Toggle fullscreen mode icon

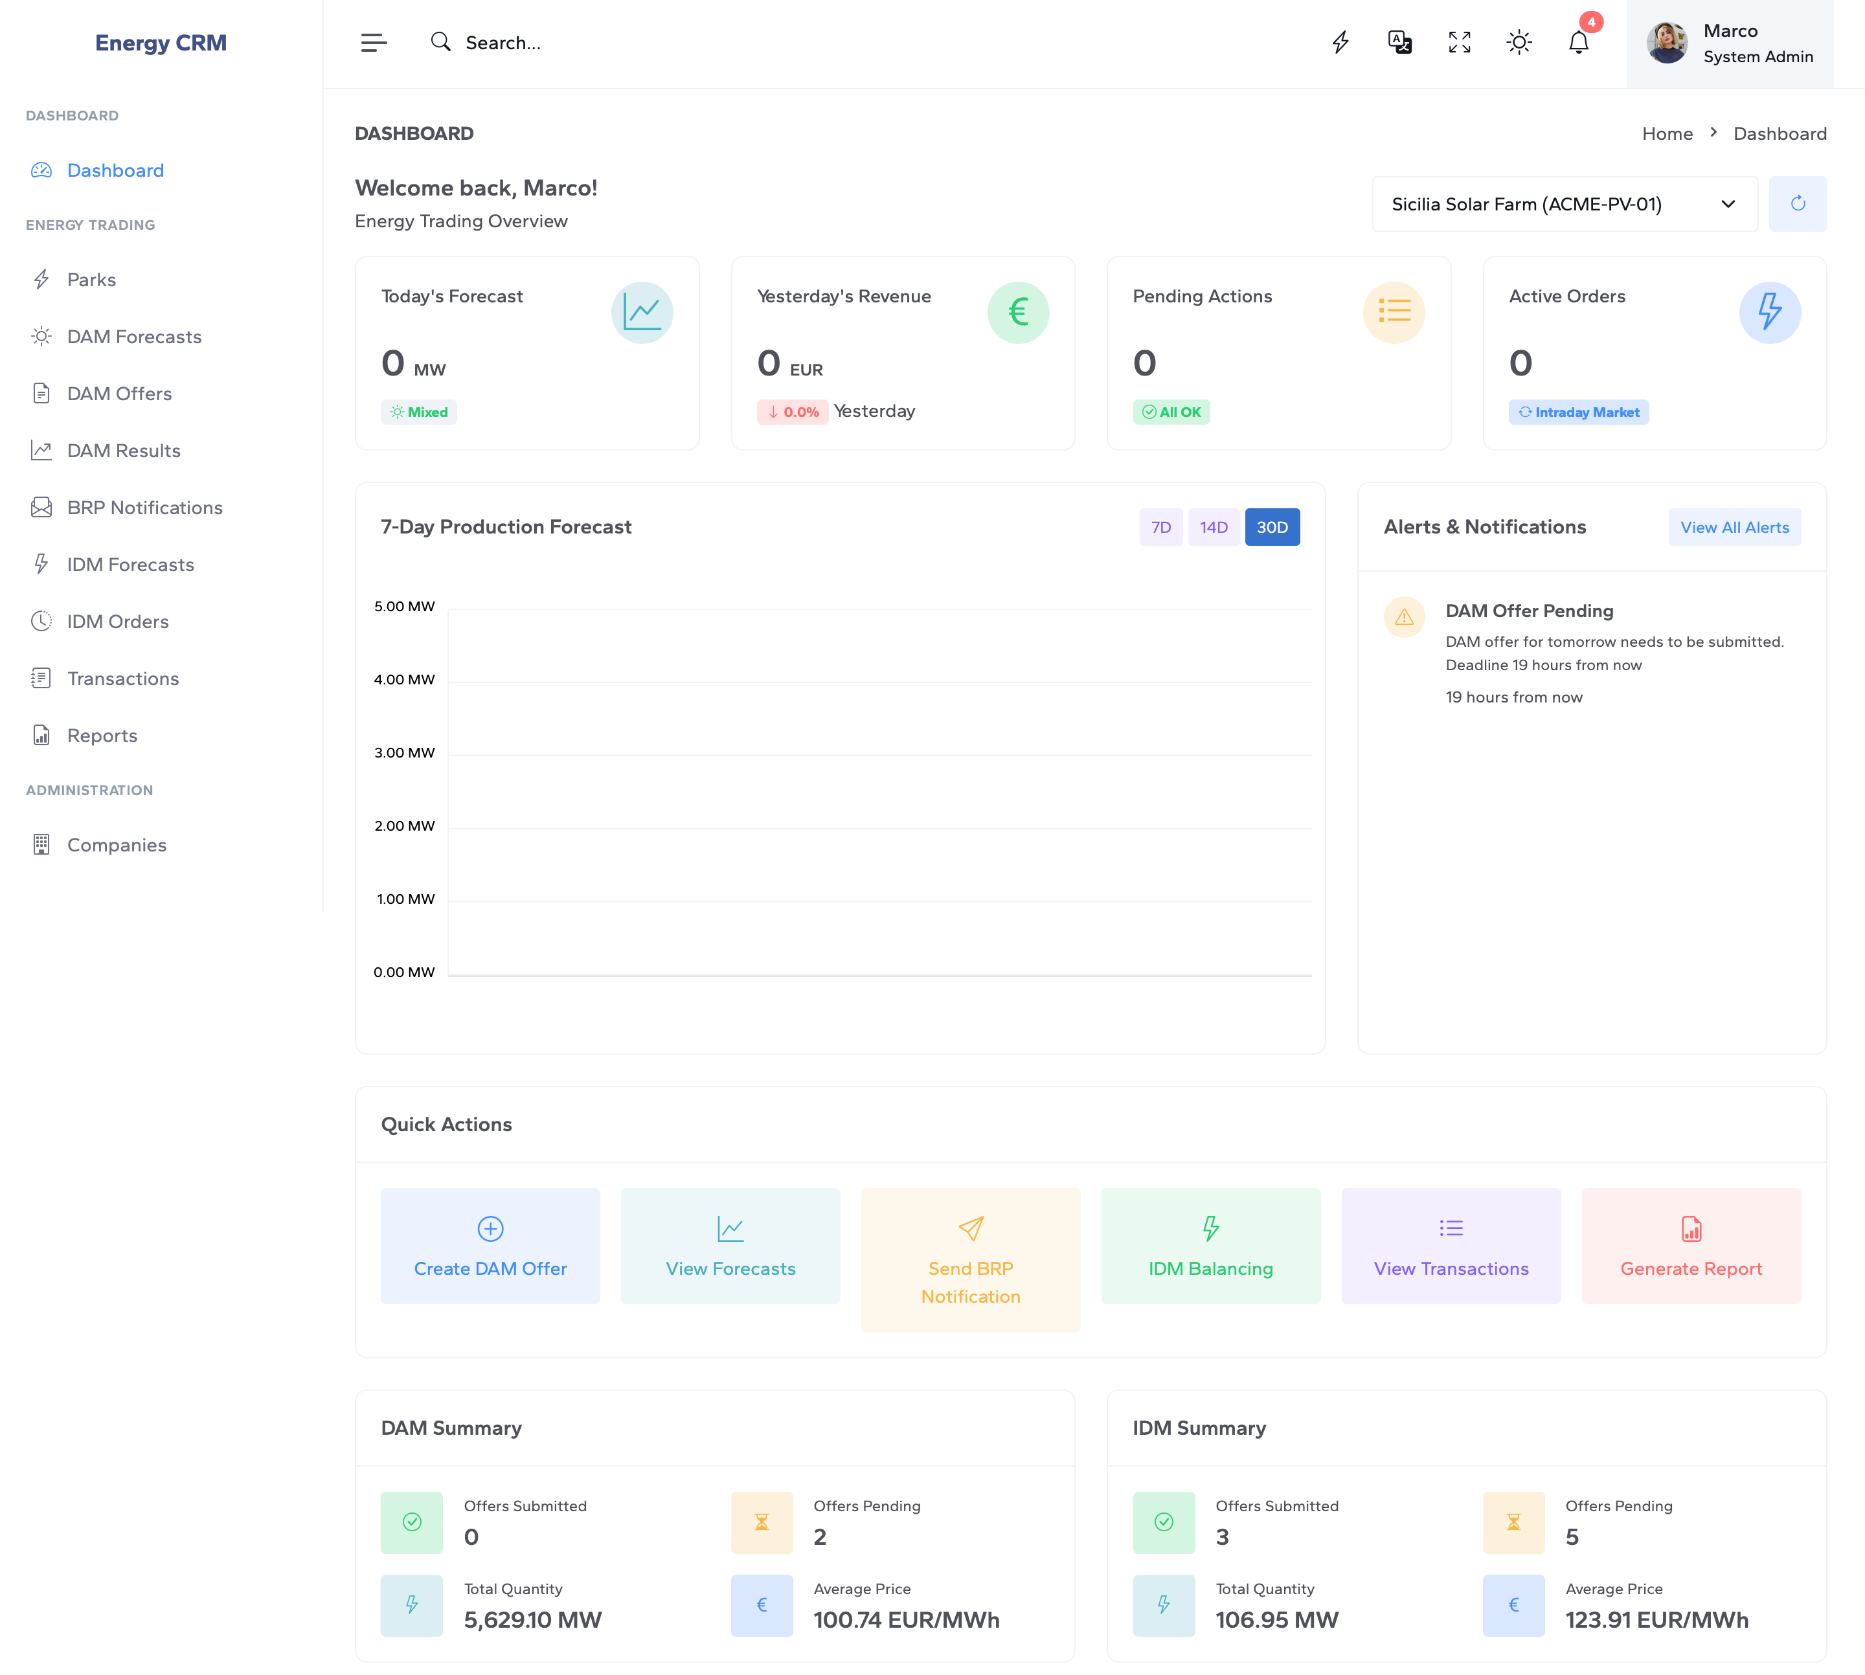pyautogui.click(x=1459, y=42)
